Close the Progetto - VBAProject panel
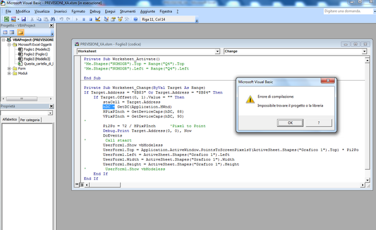This screenshot has width=376, height=230. click(x=51, y=25)
